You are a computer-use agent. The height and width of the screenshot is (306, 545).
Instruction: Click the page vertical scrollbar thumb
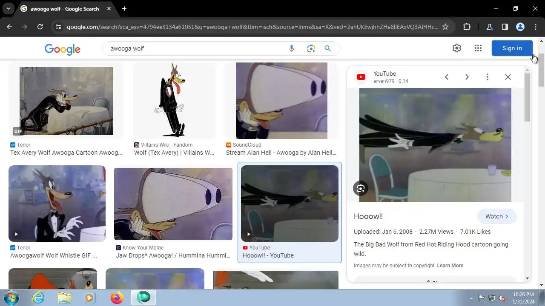coord(541,70)
